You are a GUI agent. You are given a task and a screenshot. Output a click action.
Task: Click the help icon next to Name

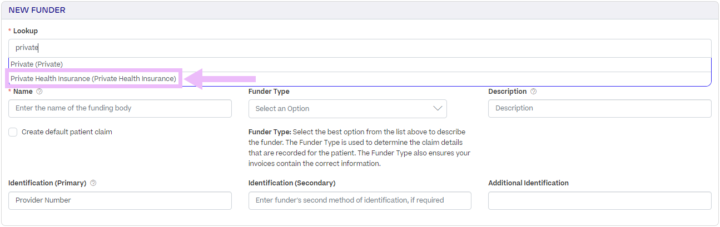click(x=39, y=92)
